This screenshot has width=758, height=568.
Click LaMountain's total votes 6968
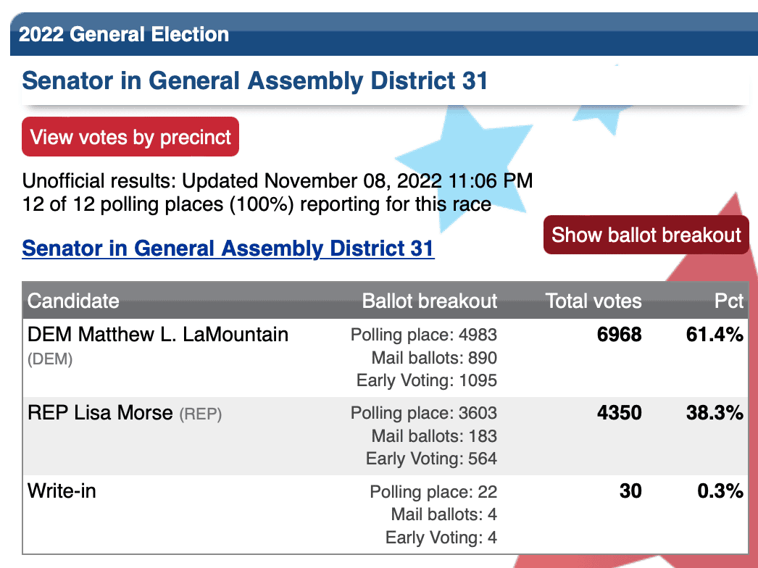[620, 335]
